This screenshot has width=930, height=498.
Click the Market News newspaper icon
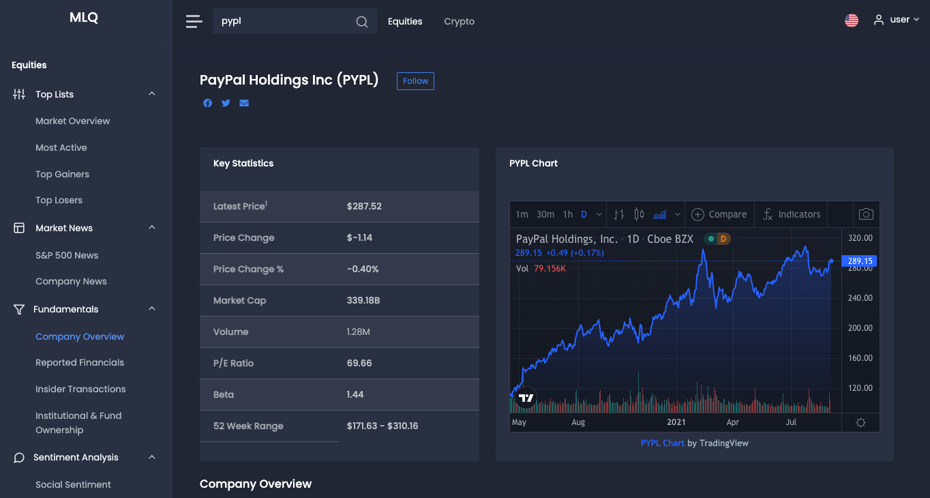(19, 228)
